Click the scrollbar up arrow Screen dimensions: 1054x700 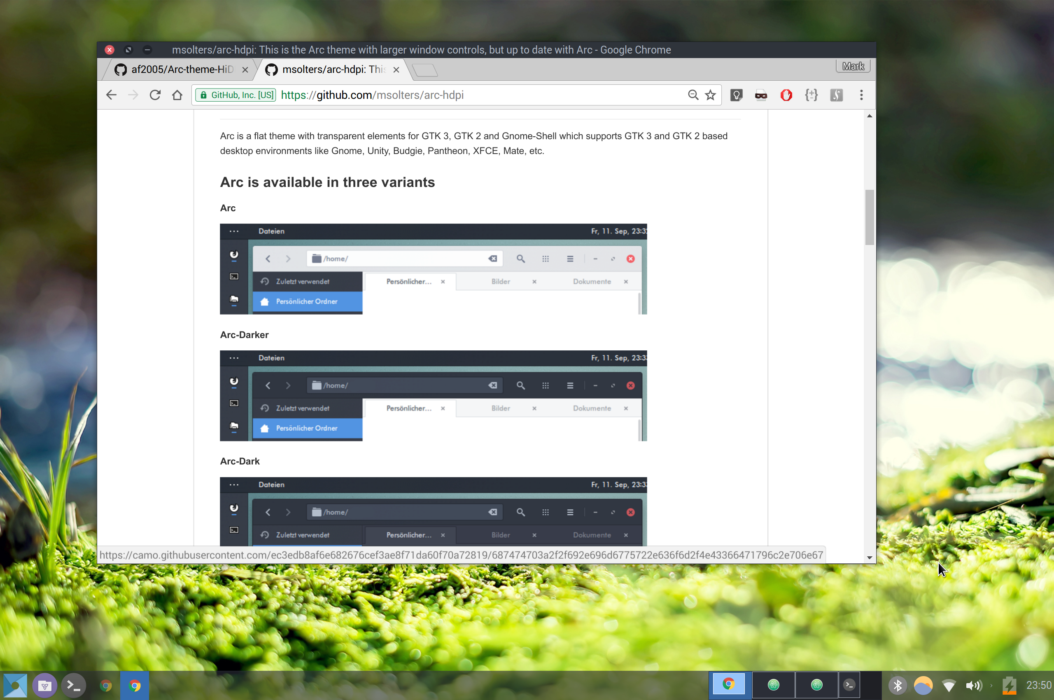coord(869,116)
